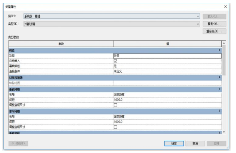
Task: Confirm with the 确定 button
Action: [174, 143]
